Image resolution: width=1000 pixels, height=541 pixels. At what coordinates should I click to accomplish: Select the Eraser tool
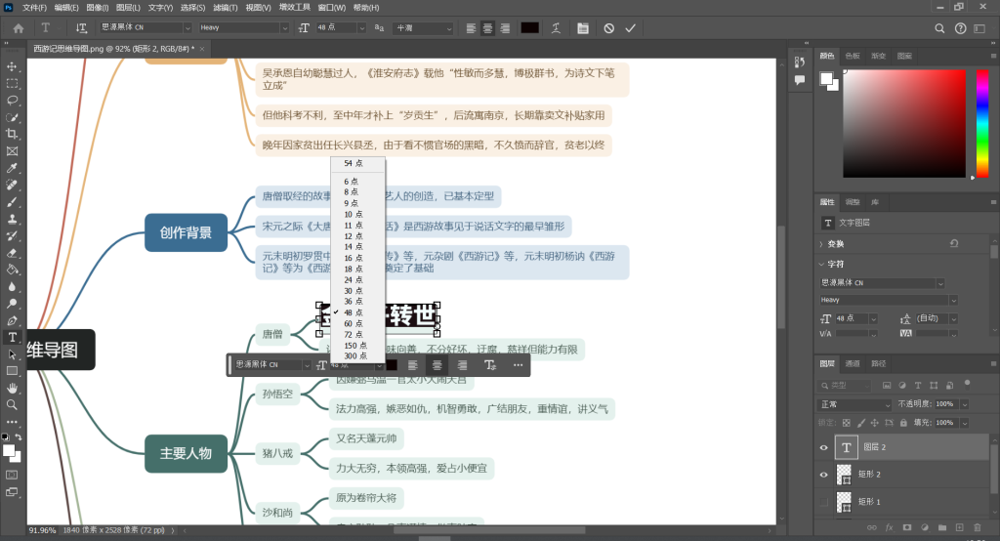pos(12,253)
